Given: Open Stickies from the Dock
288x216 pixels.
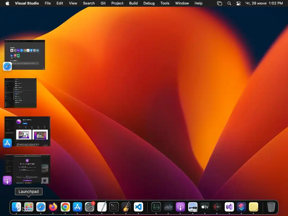Looking at the screenshot, I should tap(253, 207).
